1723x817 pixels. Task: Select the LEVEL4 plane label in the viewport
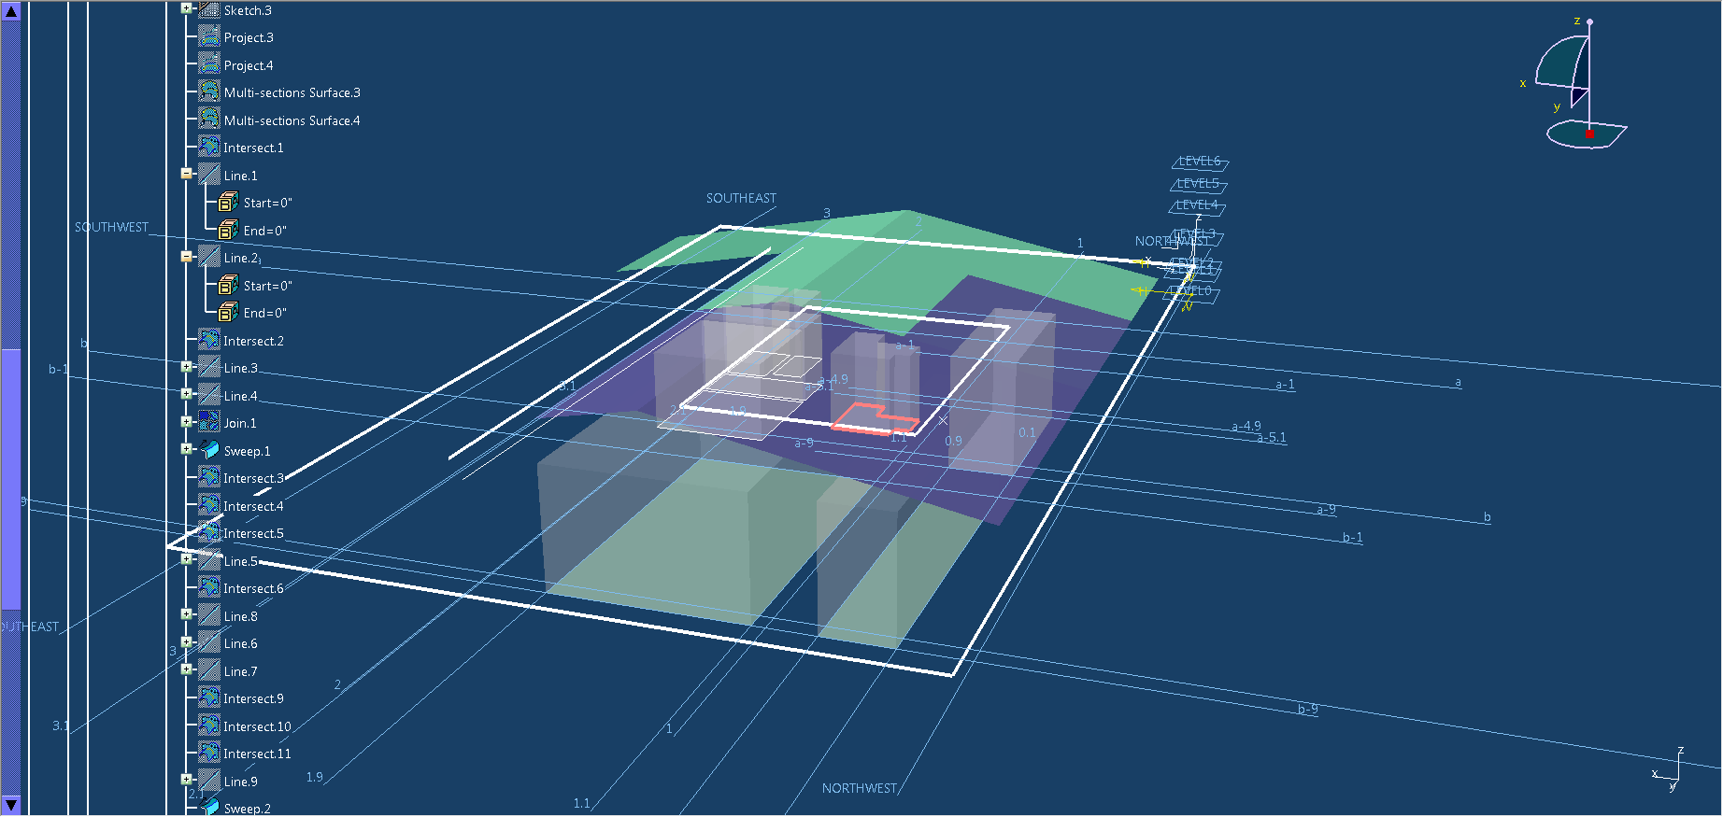click(1196, 204)
